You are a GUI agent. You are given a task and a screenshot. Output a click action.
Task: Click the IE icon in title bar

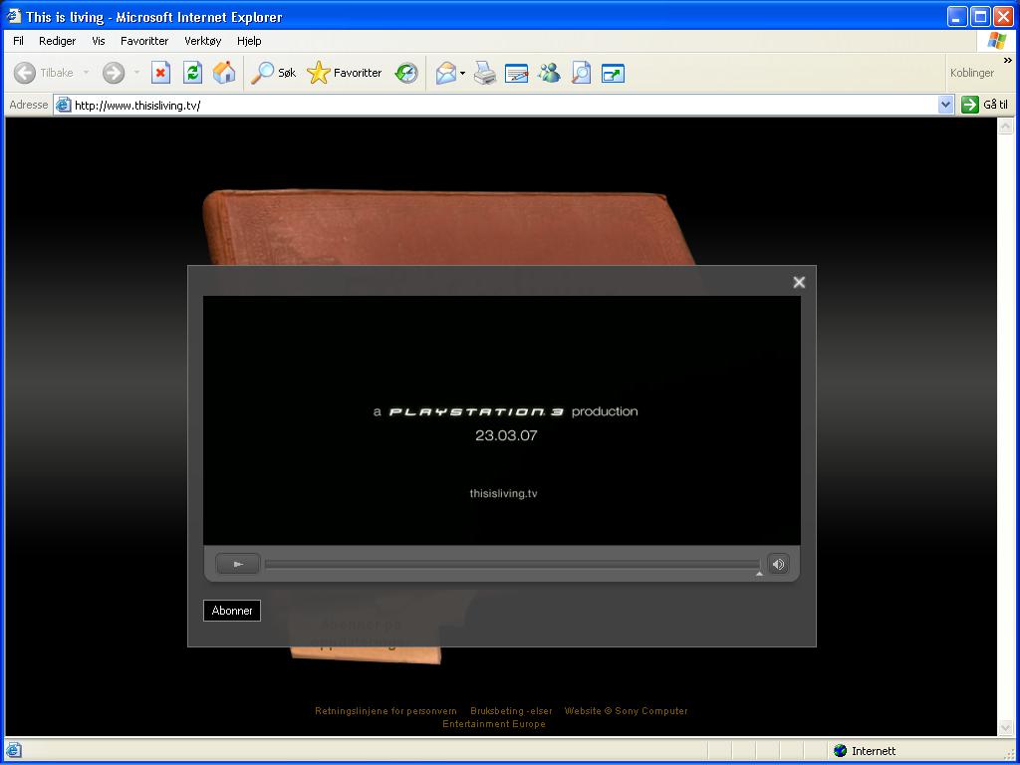(x=14, y=16)
